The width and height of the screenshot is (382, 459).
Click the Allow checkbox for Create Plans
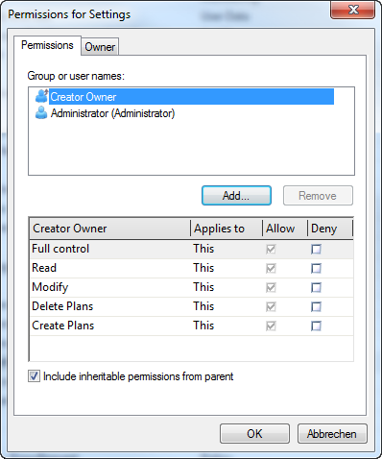(271, 326)
